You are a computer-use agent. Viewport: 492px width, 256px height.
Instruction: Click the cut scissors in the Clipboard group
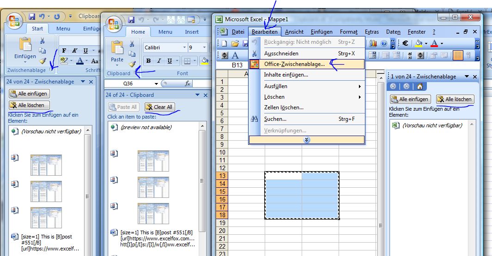click(132, 44)
